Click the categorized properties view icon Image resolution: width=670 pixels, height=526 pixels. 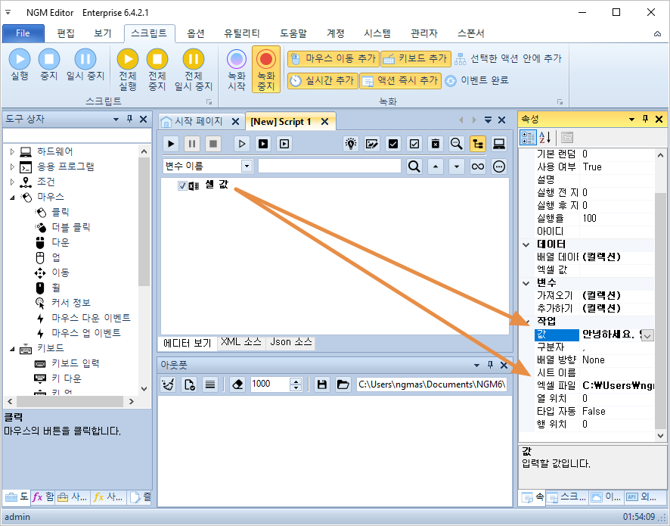[x=528, y=138]
